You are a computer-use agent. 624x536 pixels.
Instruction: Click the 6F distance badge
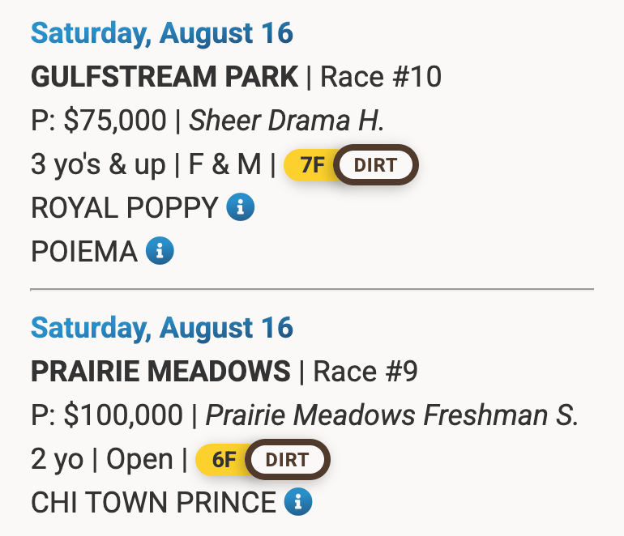[x=224, y=460]
